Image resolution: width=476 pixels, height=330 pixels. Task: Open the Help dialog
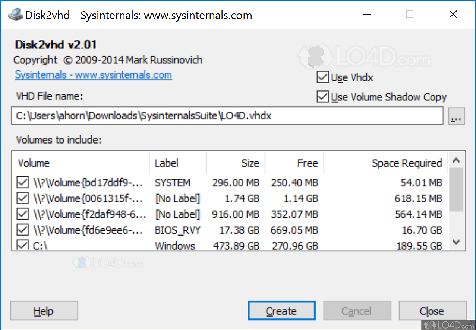click(44, 311)
